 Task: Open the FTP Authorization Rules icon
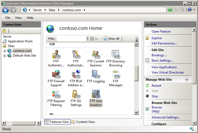pos(76,54)
